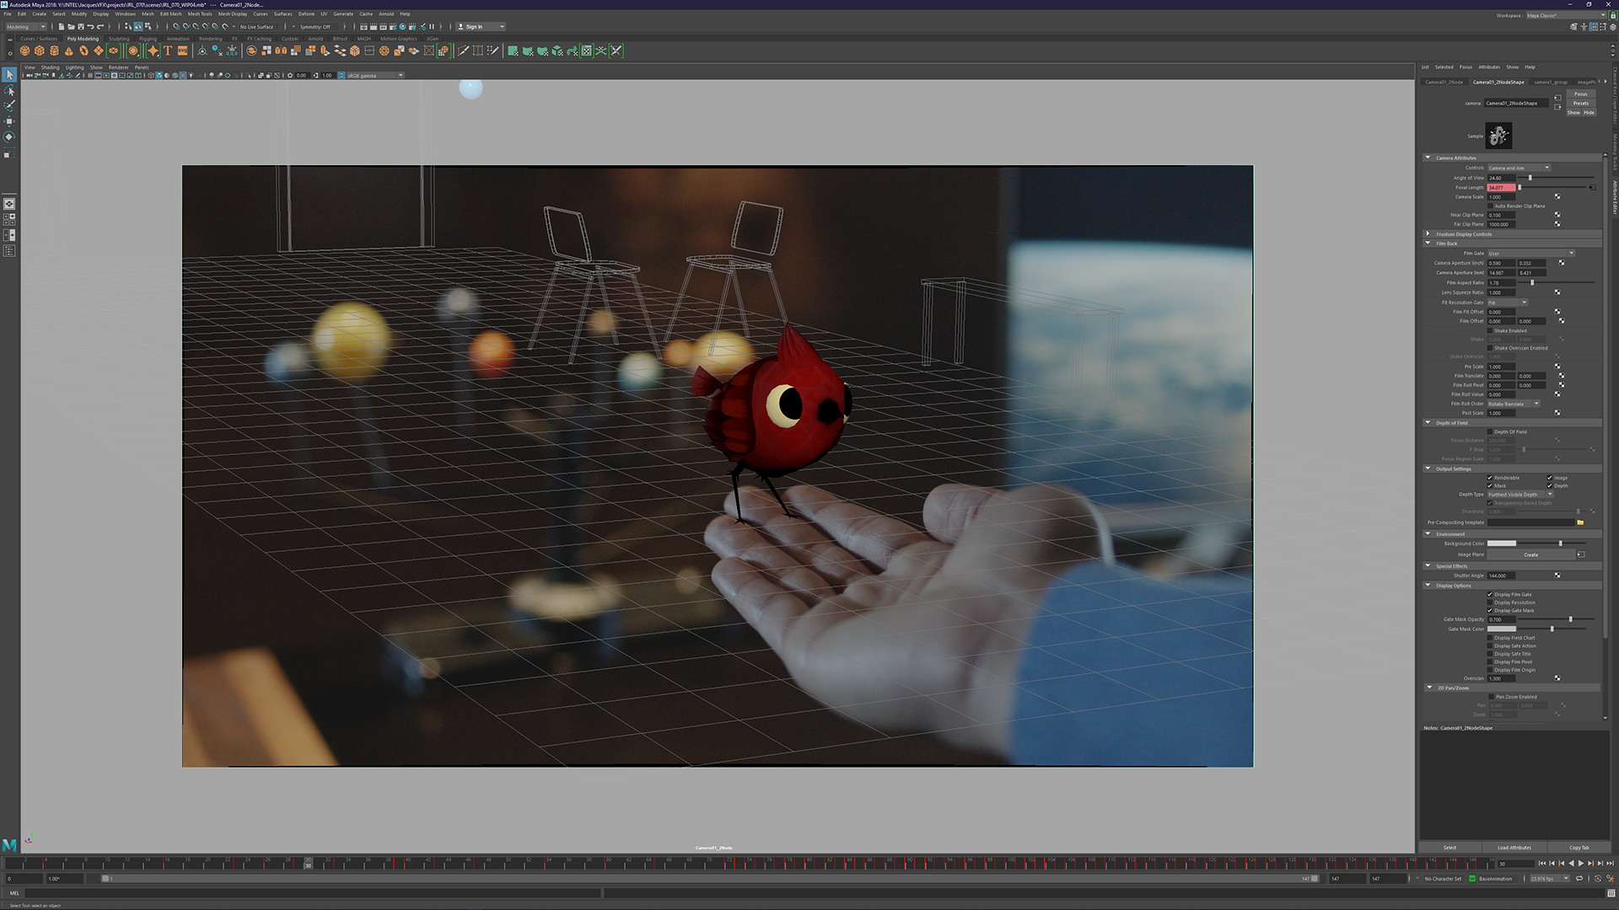Click the undo arrow icon

click(x=91, y=27)
